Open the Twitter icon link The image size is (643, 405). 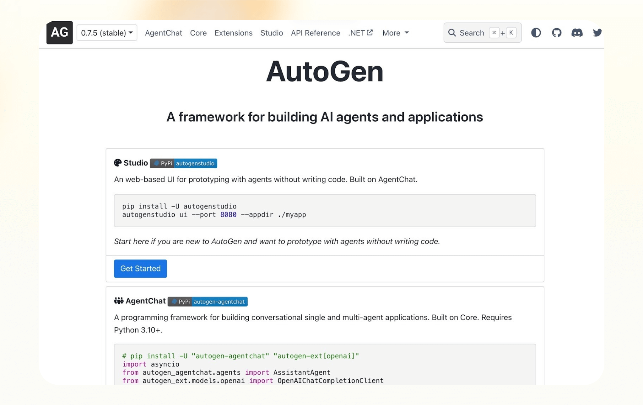[x=597, y=33]
